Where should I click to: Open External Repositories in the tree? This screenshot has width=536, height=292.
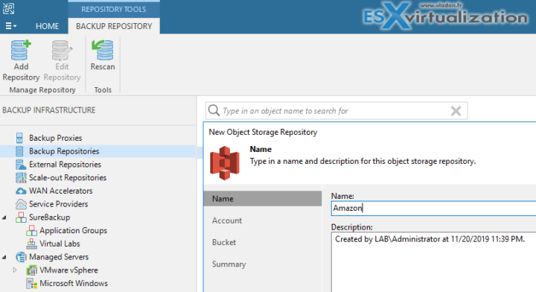(65, 165)
